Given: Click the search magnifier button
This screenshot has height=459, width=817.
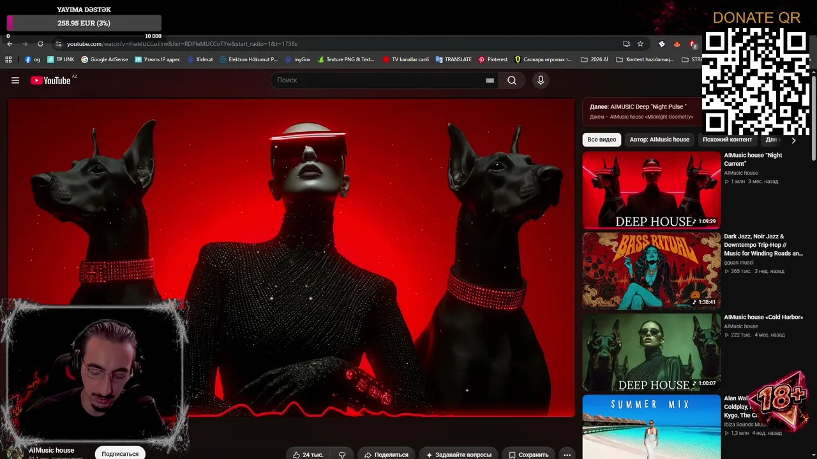Looking at the screenshot, I should pos(512,80).
